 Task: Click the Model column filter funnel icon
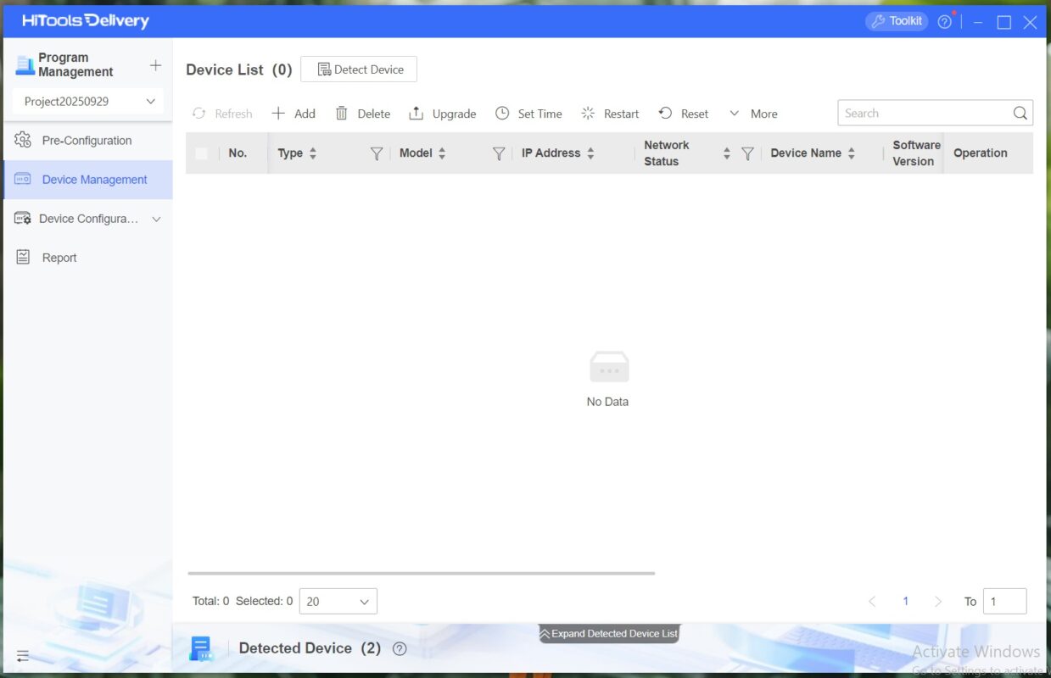pos(499,153)
